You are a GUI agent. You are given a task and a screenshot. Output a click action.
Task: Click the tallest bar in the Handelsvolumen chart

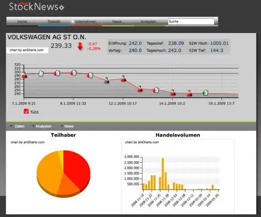[x=163, y=174]
